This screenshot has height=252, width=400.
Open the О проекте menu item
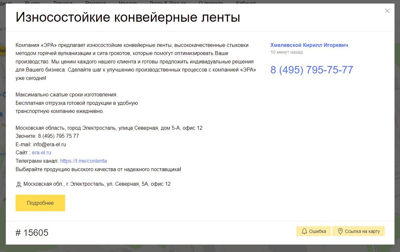211,3
